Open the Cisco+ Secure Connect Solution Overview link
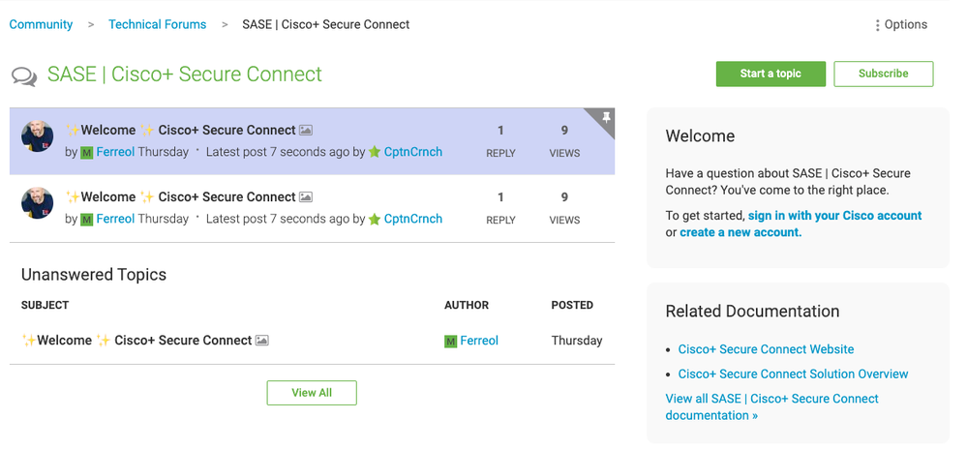 tap(793, 374)
